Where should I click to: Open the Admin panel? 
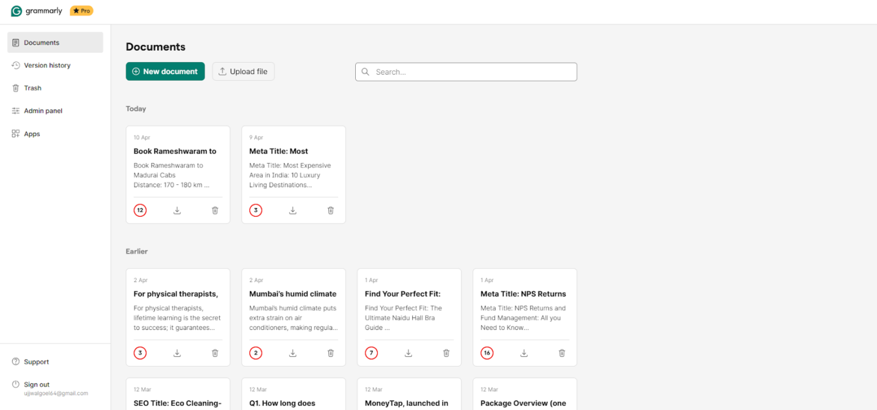pos(55,111)
